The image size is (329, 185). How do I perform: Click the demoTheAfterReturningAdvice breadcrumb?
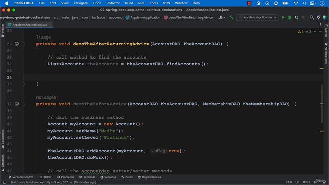(x=189, y=17)
